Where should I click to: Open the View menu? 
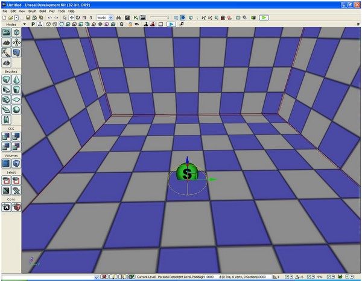click(x=22, y=11)
